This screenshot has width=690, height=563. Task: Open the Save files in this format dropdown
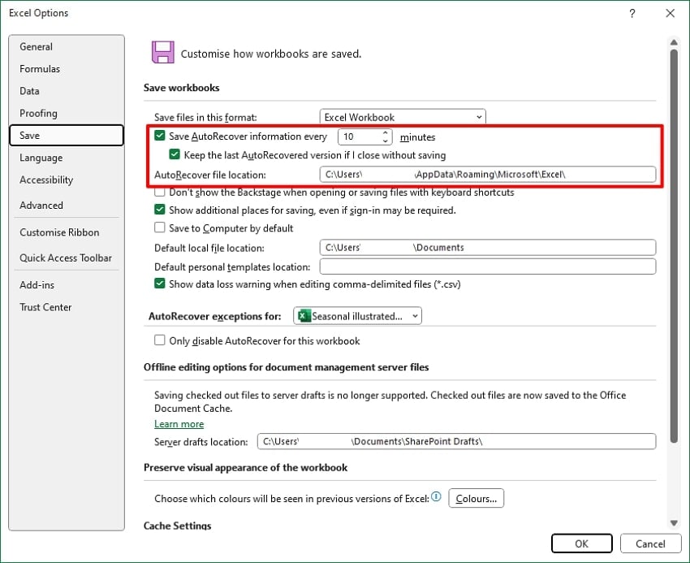pyautogui.click(x=477, y=116)
